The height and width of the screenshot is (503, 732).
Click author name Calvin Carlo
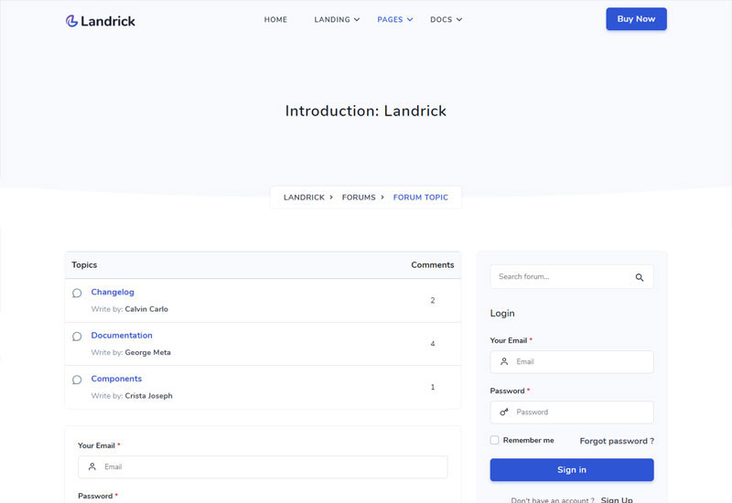click(x=146, y=309)
